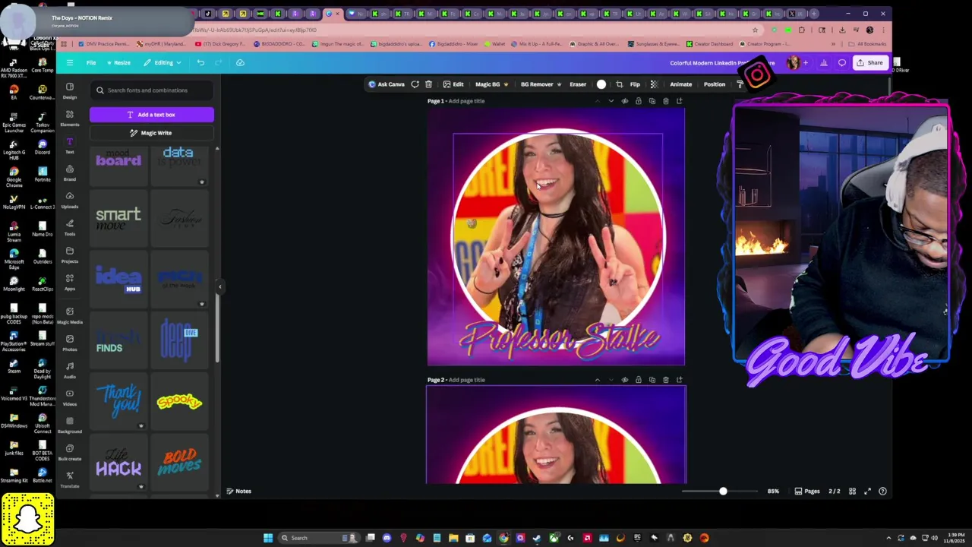Open the Editing mode dropdown

[x=163, y=62]
